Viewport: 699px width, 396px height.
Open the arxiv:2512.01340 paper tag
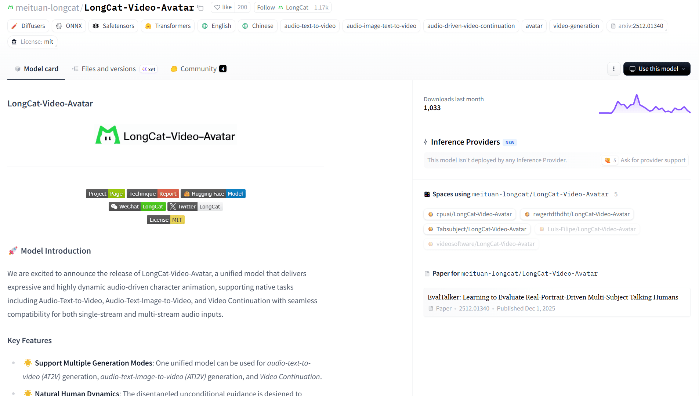637,26
